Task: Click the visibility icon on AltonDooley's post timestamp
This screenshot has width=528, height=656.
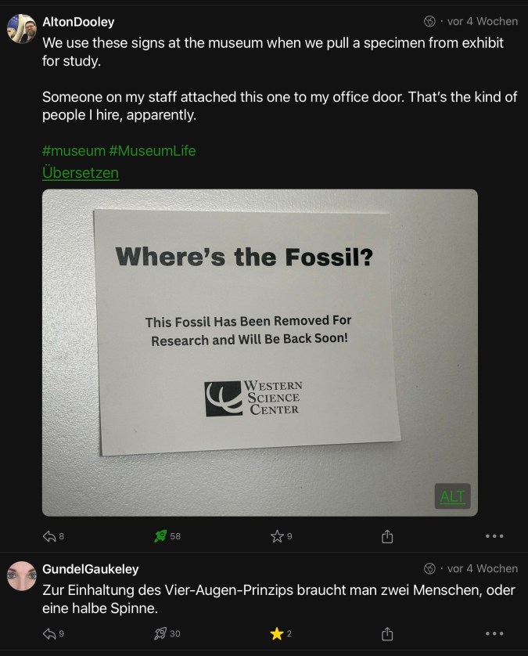Action: tap(429, 21)
